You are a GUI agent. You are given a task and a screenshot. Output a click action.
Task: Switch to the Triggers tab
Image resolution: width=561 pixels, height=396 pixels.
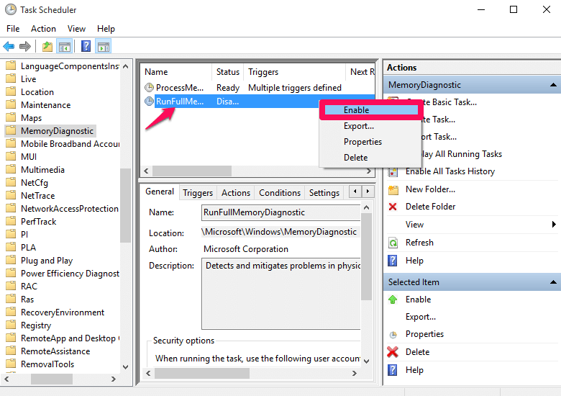pyautogui.click(x=198, y=193)
